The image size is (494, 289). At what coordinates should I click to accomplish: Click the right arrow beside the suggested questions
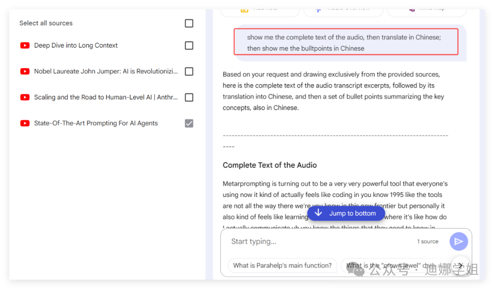(461, 265)
